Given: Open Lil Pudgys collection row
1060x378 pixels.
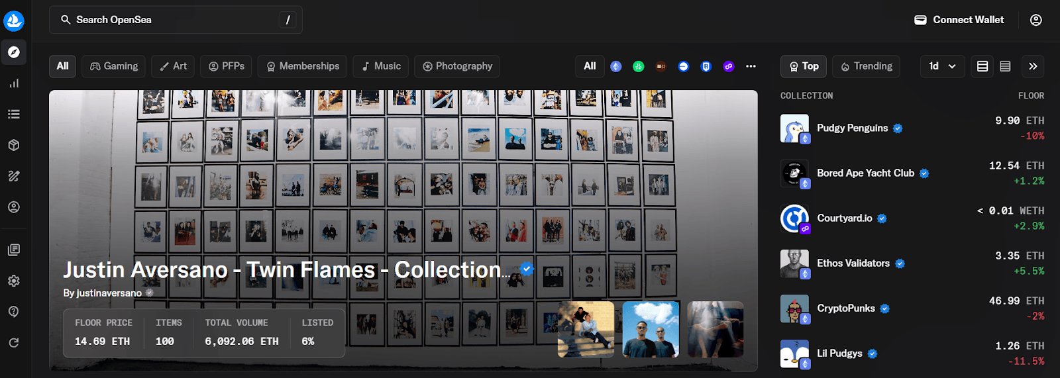Looking at the screenshot, I should 912,354.
